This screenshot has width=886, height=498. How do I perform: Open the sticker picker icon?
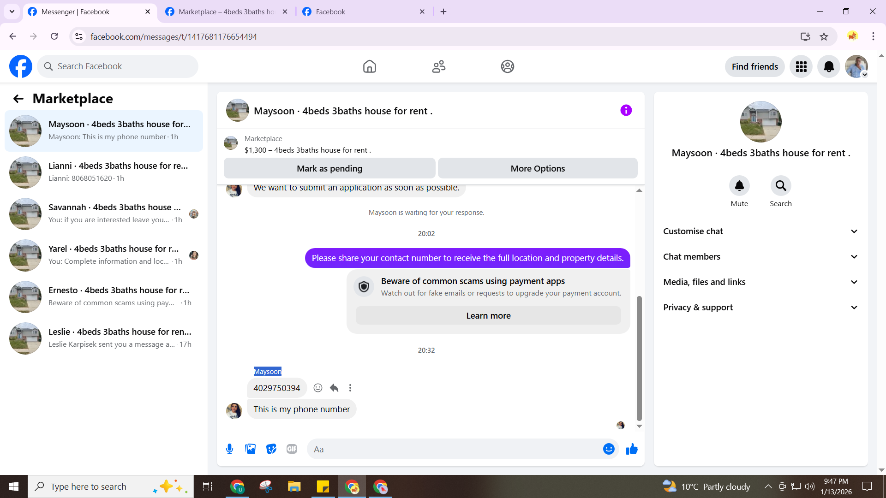271,449
